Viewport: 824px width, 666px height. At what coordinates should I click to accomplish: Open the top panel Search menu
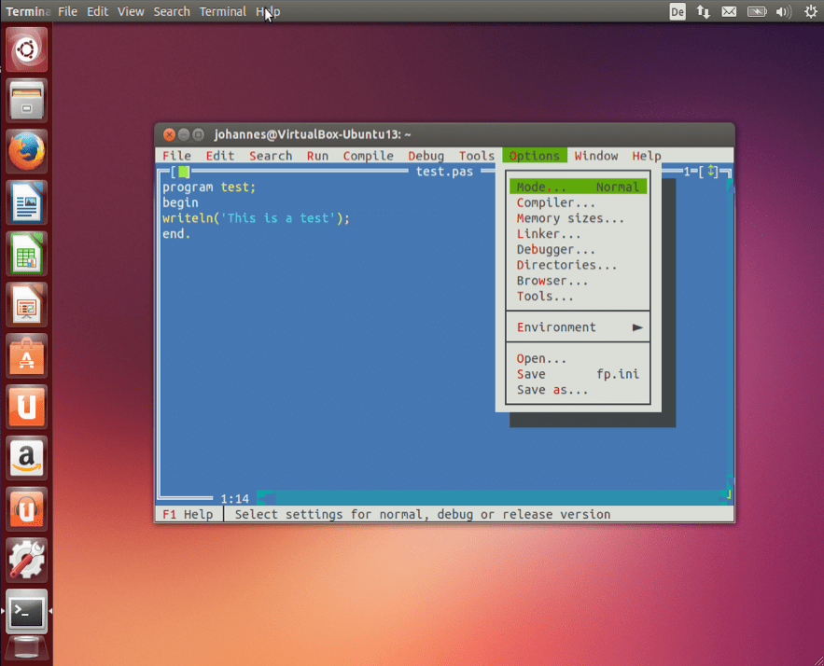point(172,11)
